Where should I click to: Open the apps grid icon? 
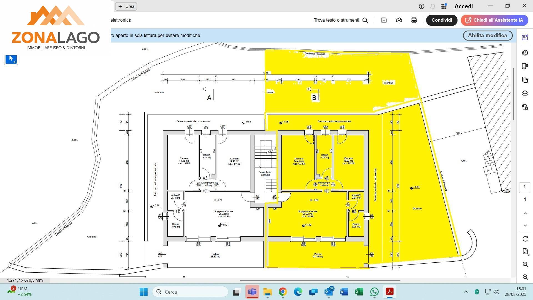(444, 6)
